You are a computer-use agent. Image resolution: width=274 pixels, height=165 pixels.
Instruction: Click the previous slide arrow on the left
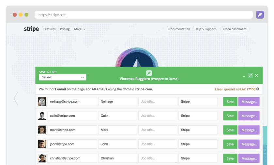[16, 98]
